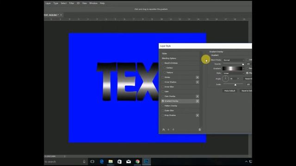Open Task View on the taskbar
This screenshot has width=296, height=166.
[92, 161]
